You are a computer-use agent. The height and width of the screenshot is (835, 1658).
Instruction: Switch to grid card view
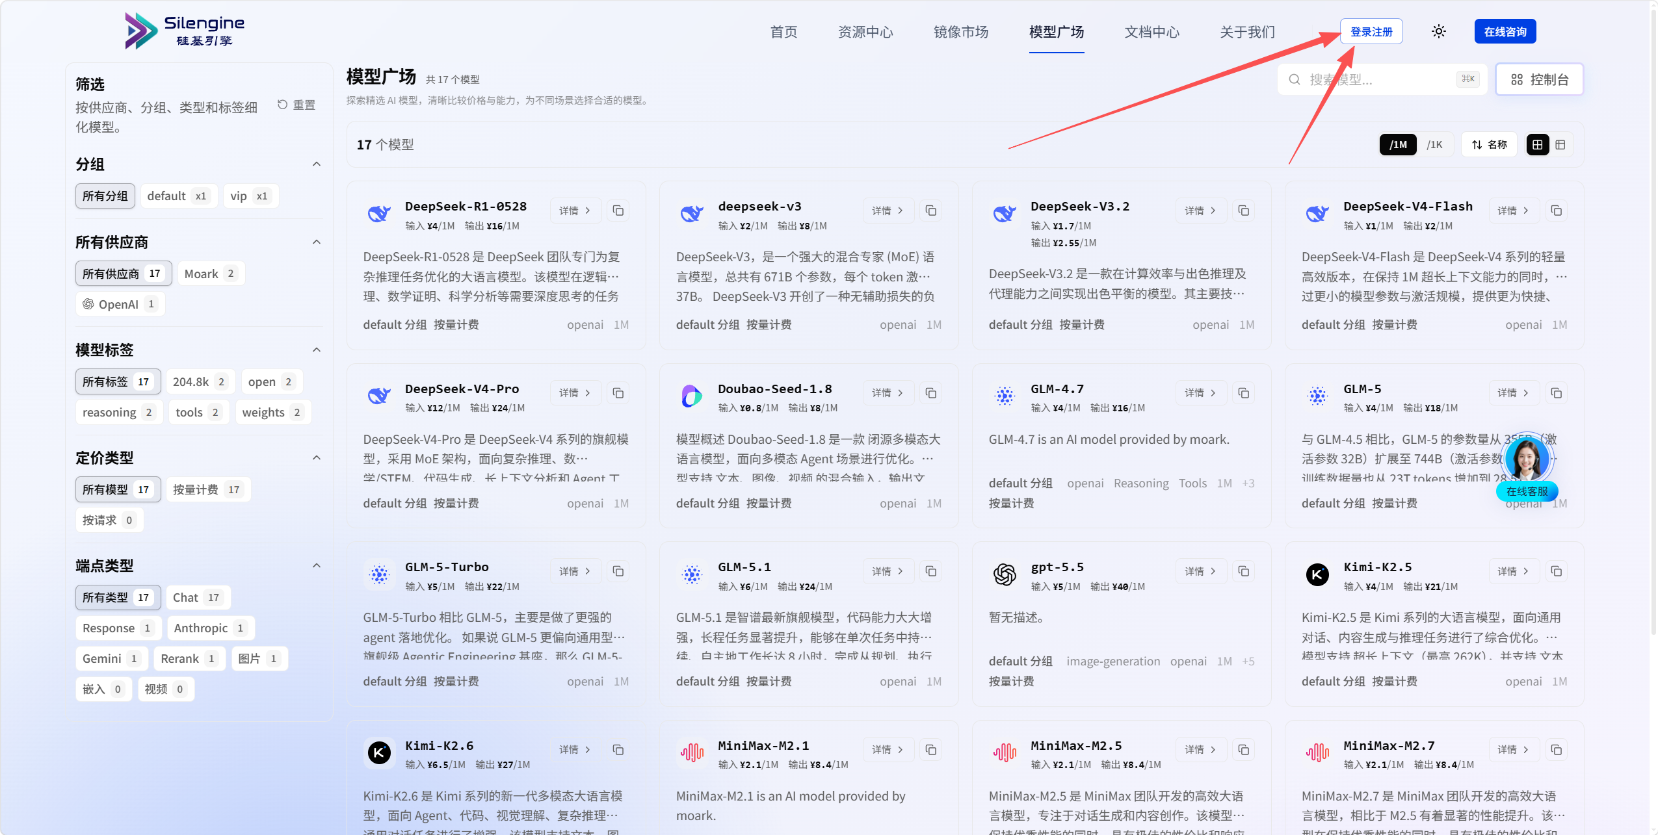pyautogui.click(x=1537, y=144)
